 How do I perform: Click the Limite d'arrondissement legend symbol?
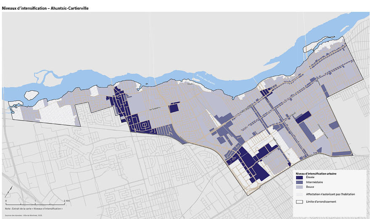tap(299, 202)
